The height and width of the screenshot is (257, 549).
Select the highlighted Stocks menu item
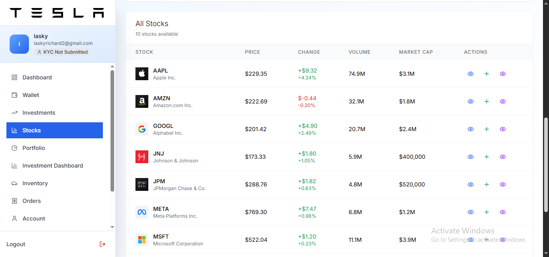pos(55,130)
